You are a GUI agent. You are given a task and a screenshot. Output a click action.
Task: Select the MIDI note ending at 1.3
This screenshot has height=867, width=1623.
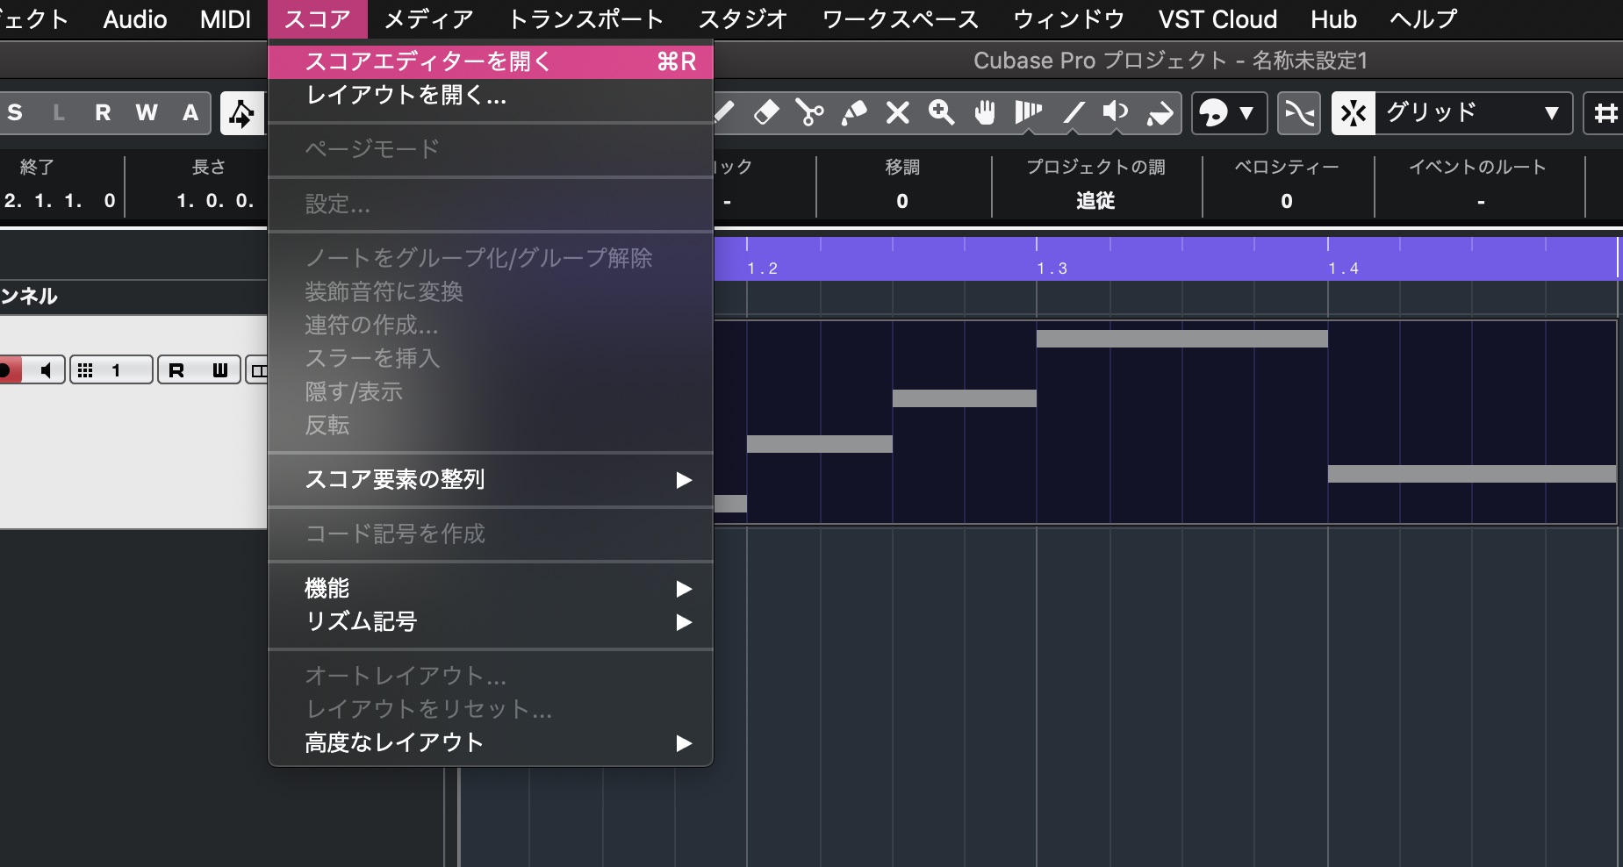tap(965, 398)
